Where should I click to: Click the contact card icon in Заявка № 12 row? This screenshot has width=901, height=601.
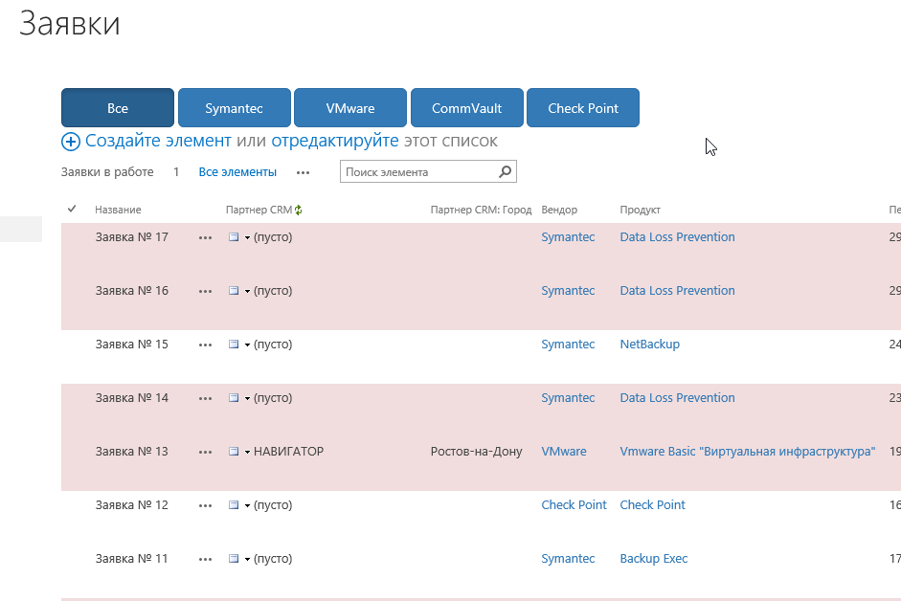pyautogui.click(x=234, y=505)
